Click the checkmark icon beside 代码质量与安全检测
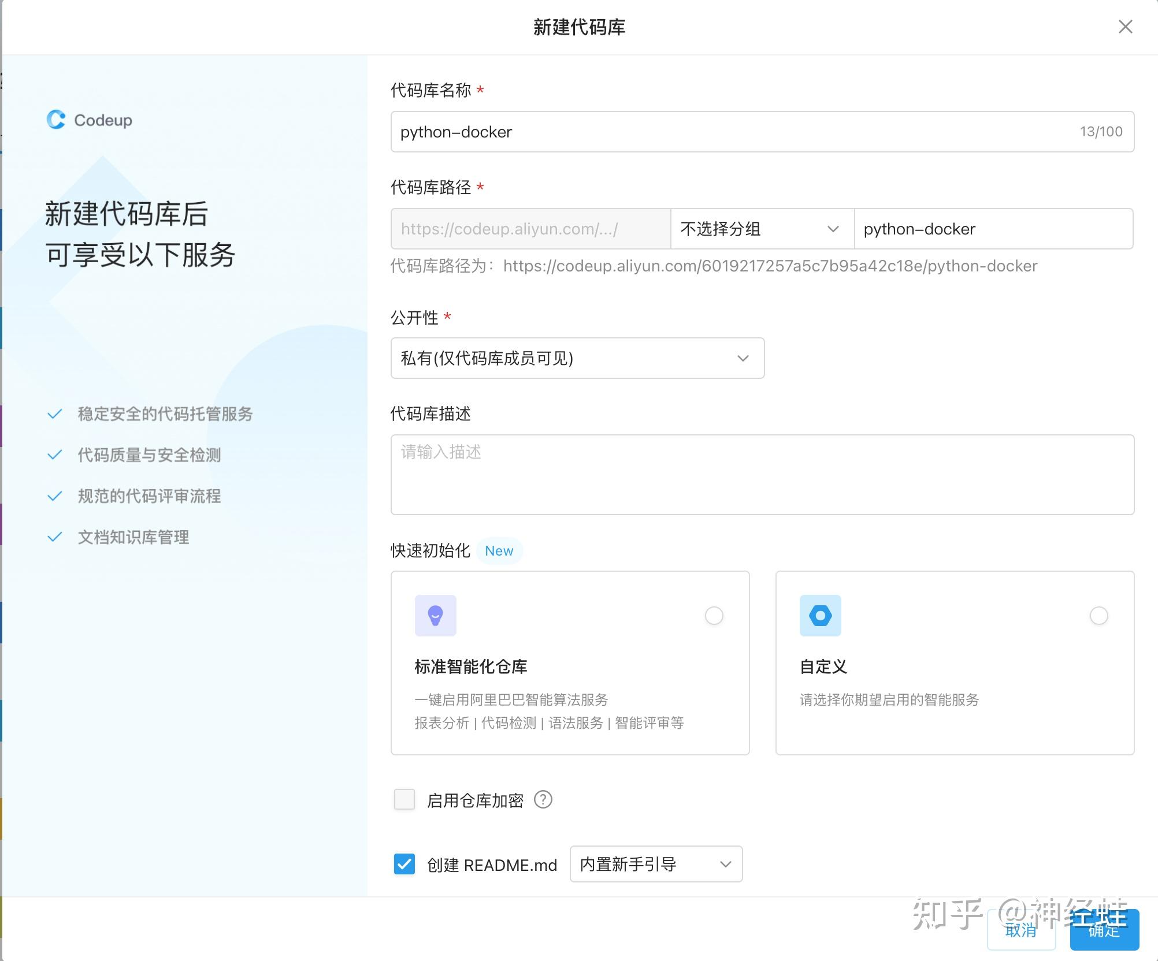Screen dimensions: 1158x961 pos(55,455)
